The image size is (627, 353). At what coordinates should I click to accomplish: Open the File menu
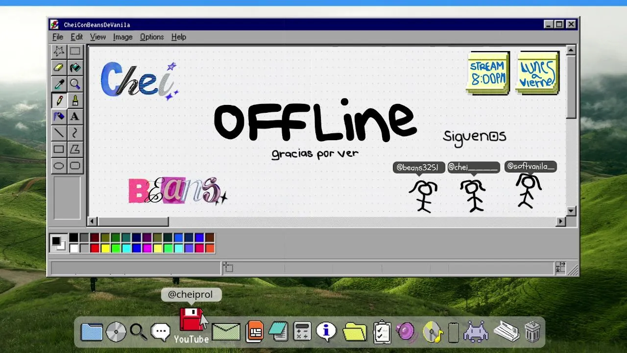click(58, 37)
